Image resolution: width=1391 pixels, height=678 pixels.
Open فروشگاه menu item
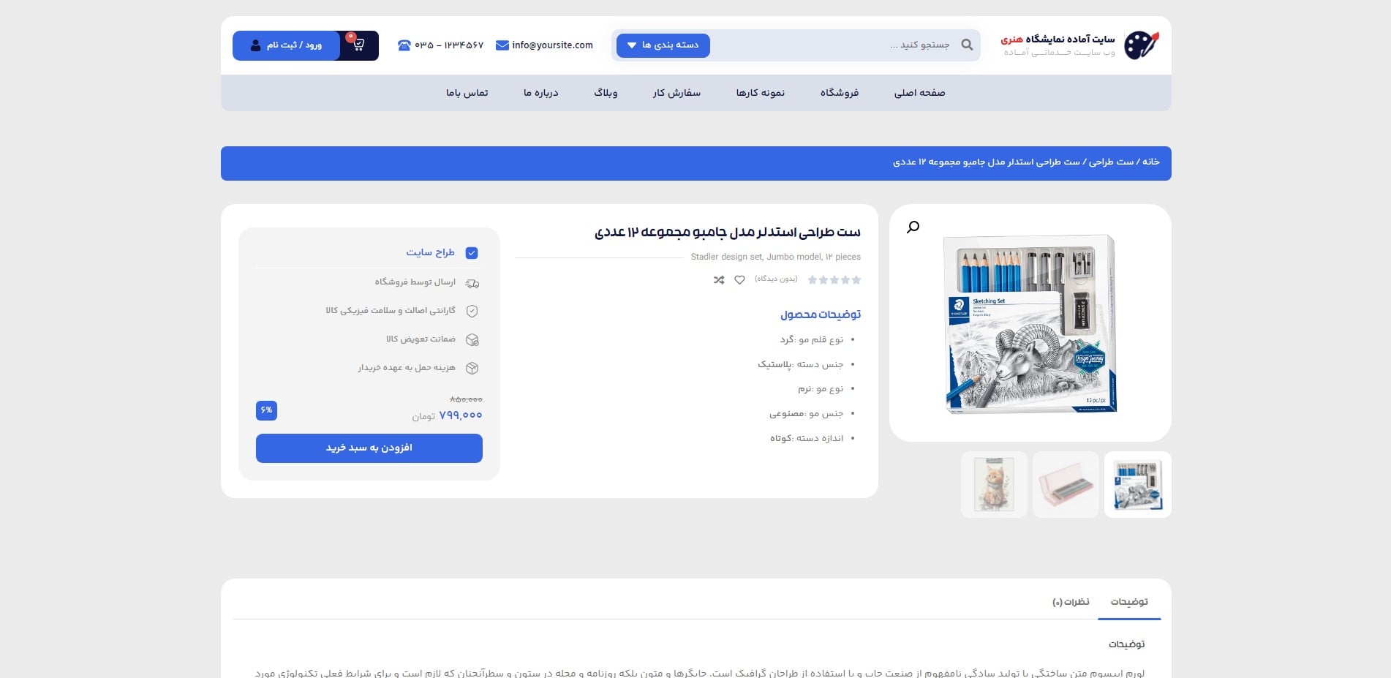[x=840, y=93]
